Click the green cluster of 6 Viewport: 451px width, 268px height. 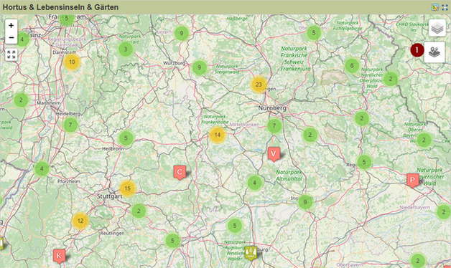point(352,66)
